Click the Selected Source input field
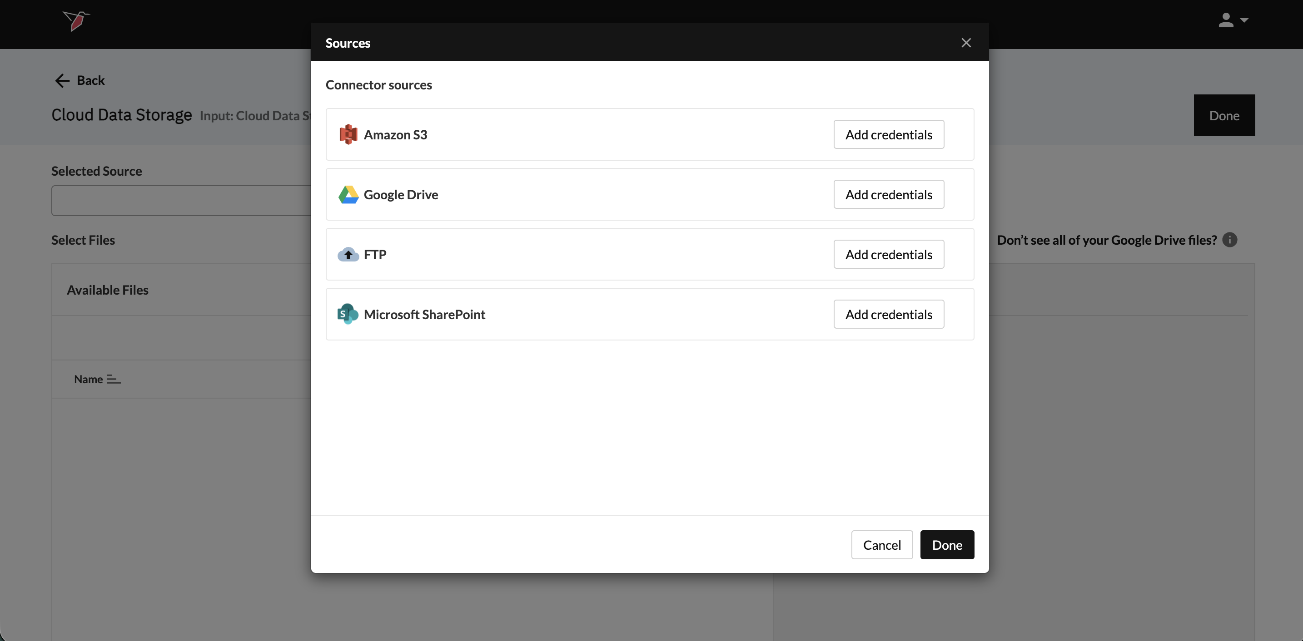1303x641 pixels. tap(181, 201)
